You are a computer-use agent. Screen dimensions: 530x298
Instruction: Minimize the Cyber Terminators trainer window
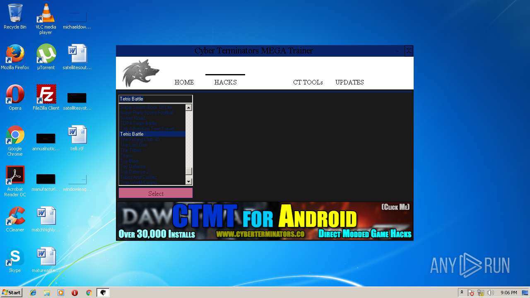397,51
